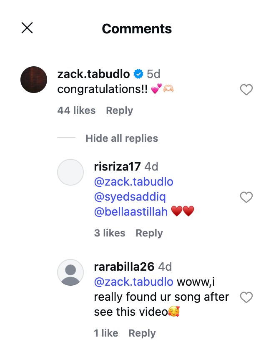Image resolution: width=276 pixels, height=342 pixels.
Task: Open the risriza17 username link
Action: (117, 167)
